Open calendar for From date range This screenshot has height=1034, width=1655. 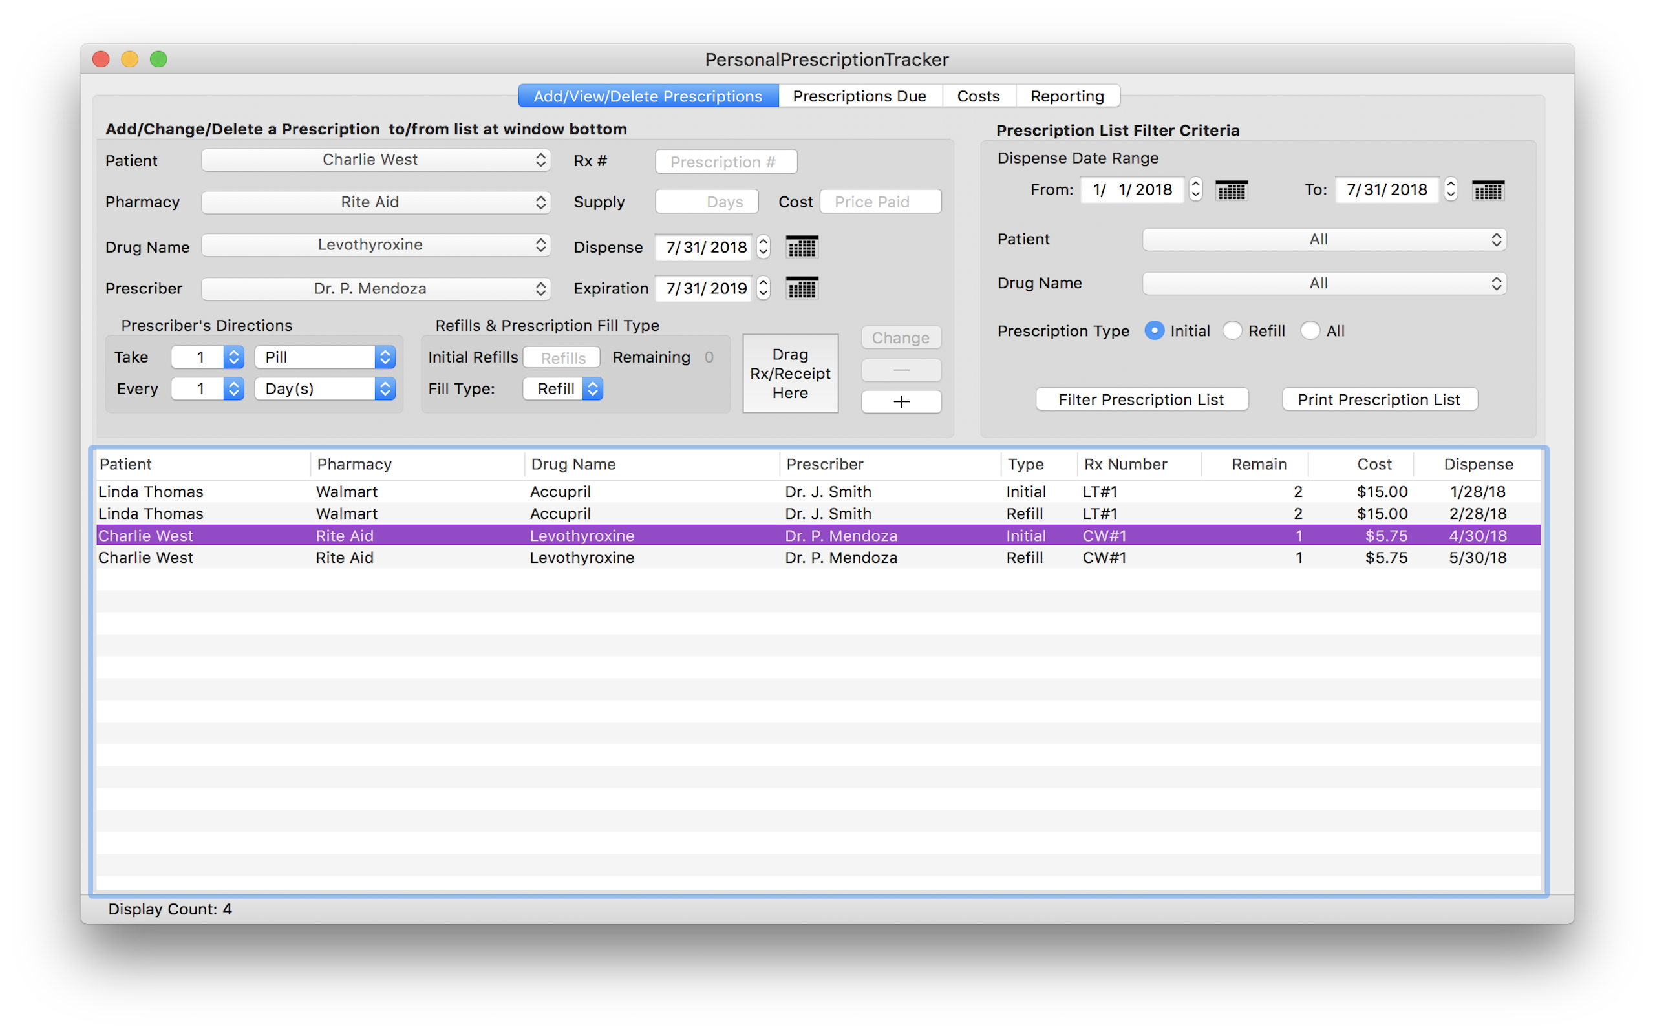(1231, 190)
